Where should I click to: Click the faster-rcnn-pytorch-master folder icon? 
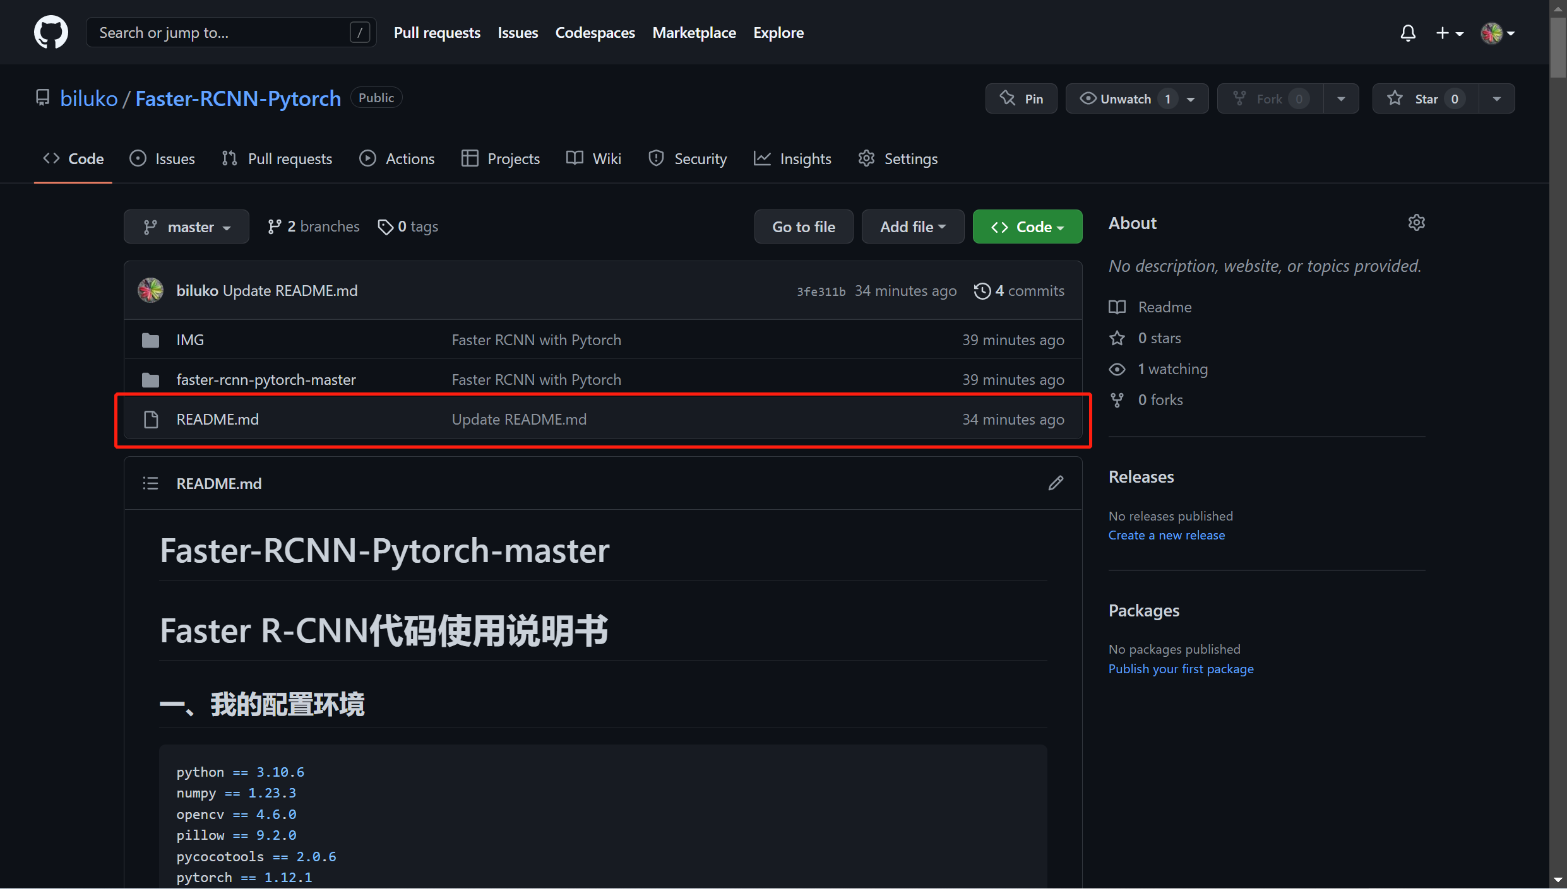point(150,380)
